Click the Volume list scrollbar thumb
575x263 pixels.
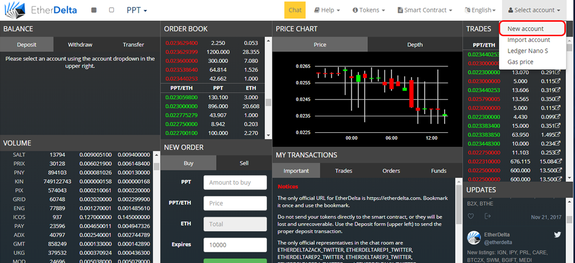coord(156,166)
